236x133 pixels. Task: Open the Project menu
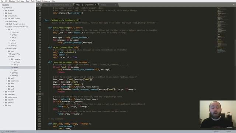(38, 1)
